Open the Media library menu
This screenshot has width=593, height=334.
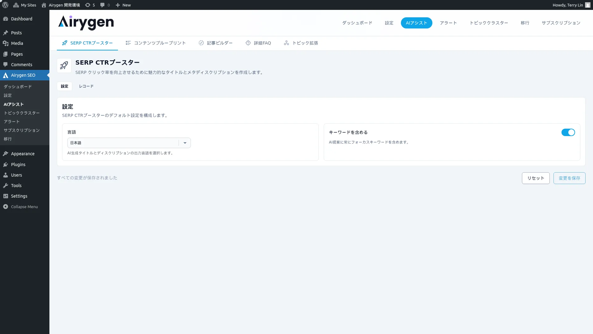[25, 43]
